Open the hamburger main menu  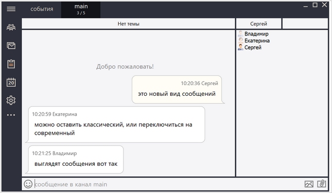(x=11, y=9)
